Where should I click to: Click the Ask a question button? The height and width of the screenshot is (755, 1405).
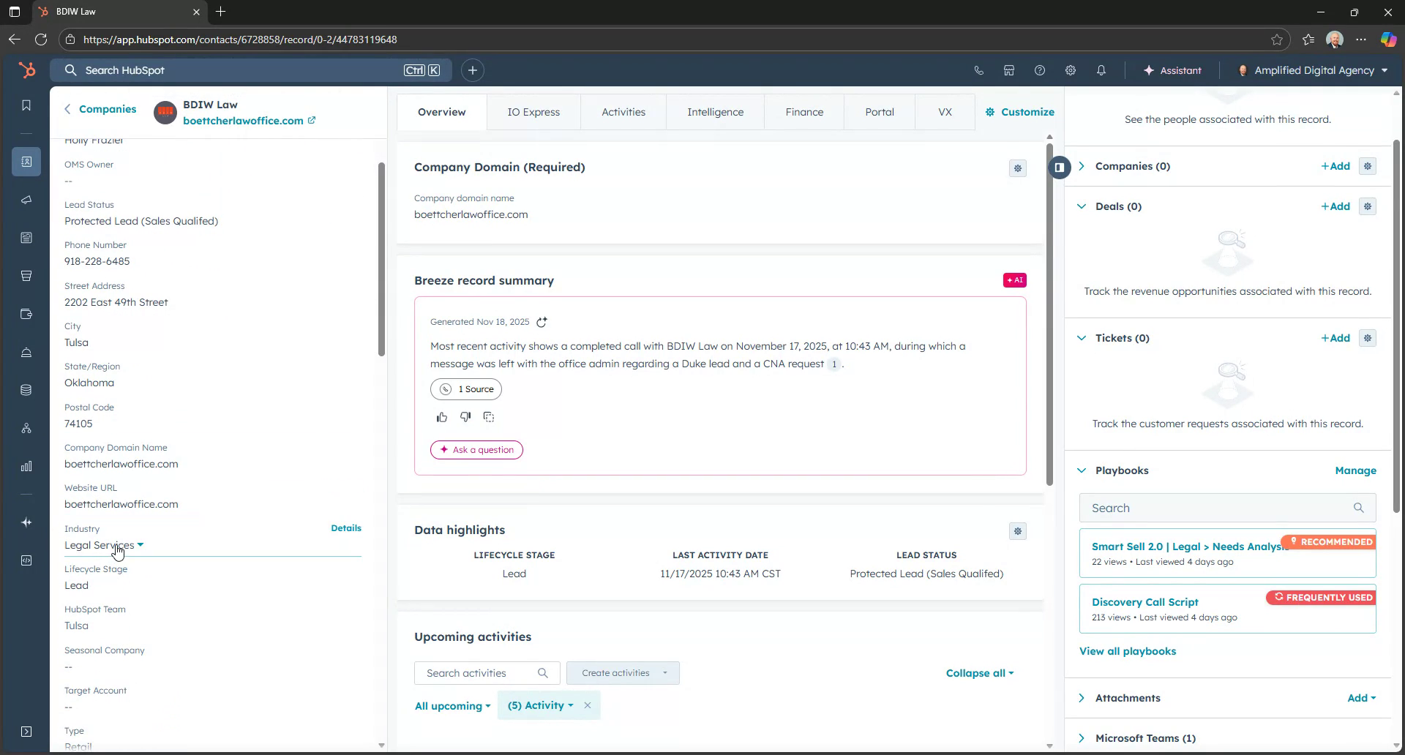pos(476,449)
